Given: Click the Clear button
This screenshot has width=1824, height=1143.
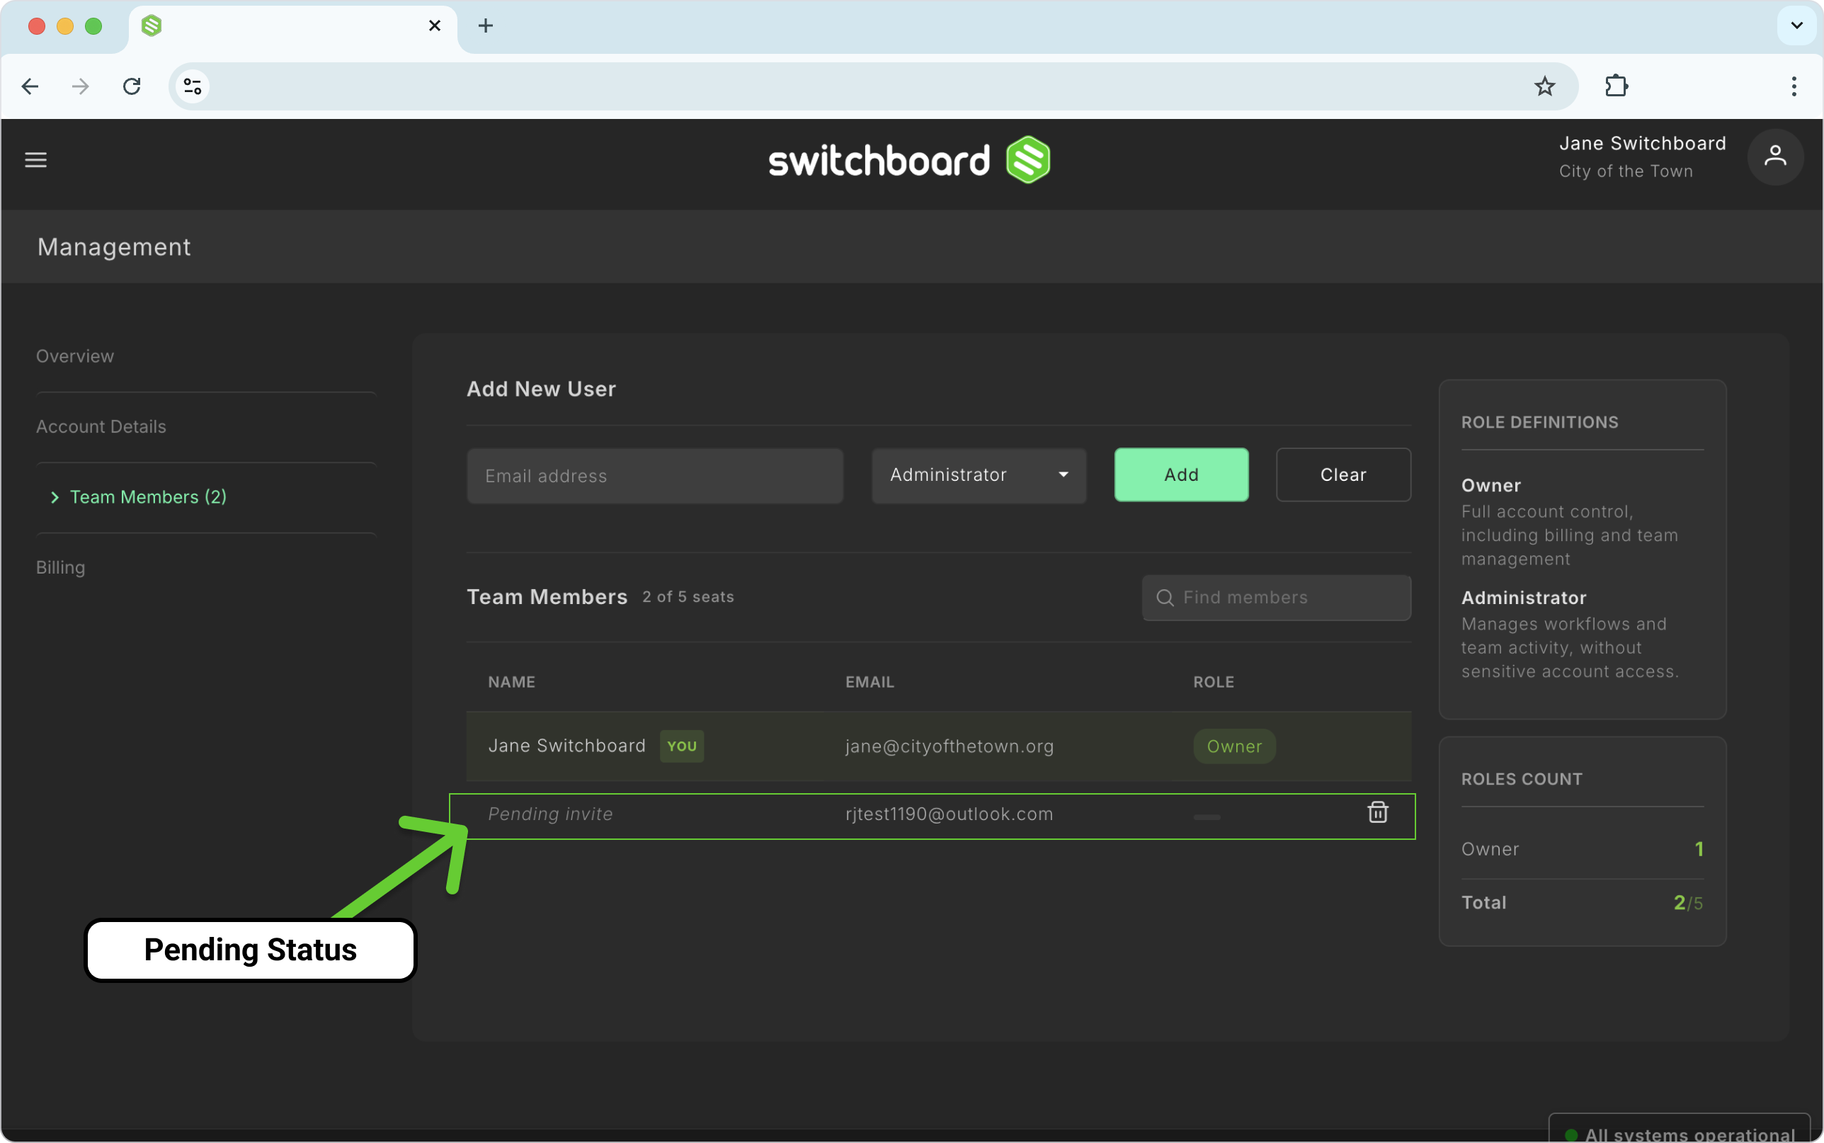Looking at the screenshot, I should point(1343,474).
